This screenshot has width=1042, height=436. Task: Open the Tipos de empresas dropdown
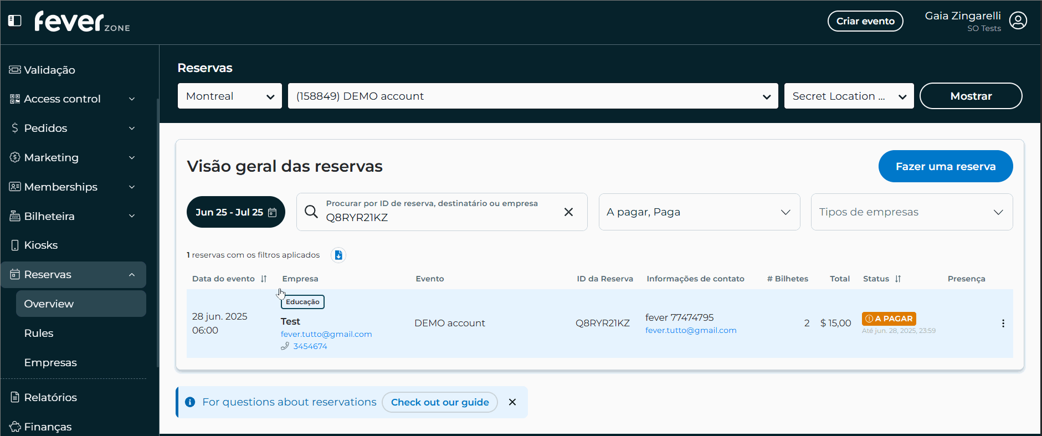pos(912,212)
